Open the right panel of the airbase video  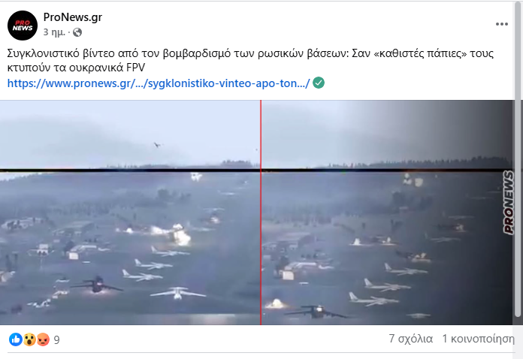click(x=387, y=213)
